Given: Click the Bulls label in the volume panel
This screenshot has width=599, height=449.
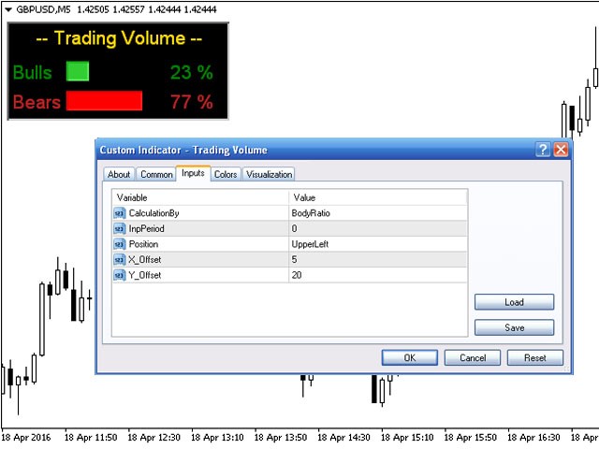Looking at the screenshot, I should coord(33,72).
